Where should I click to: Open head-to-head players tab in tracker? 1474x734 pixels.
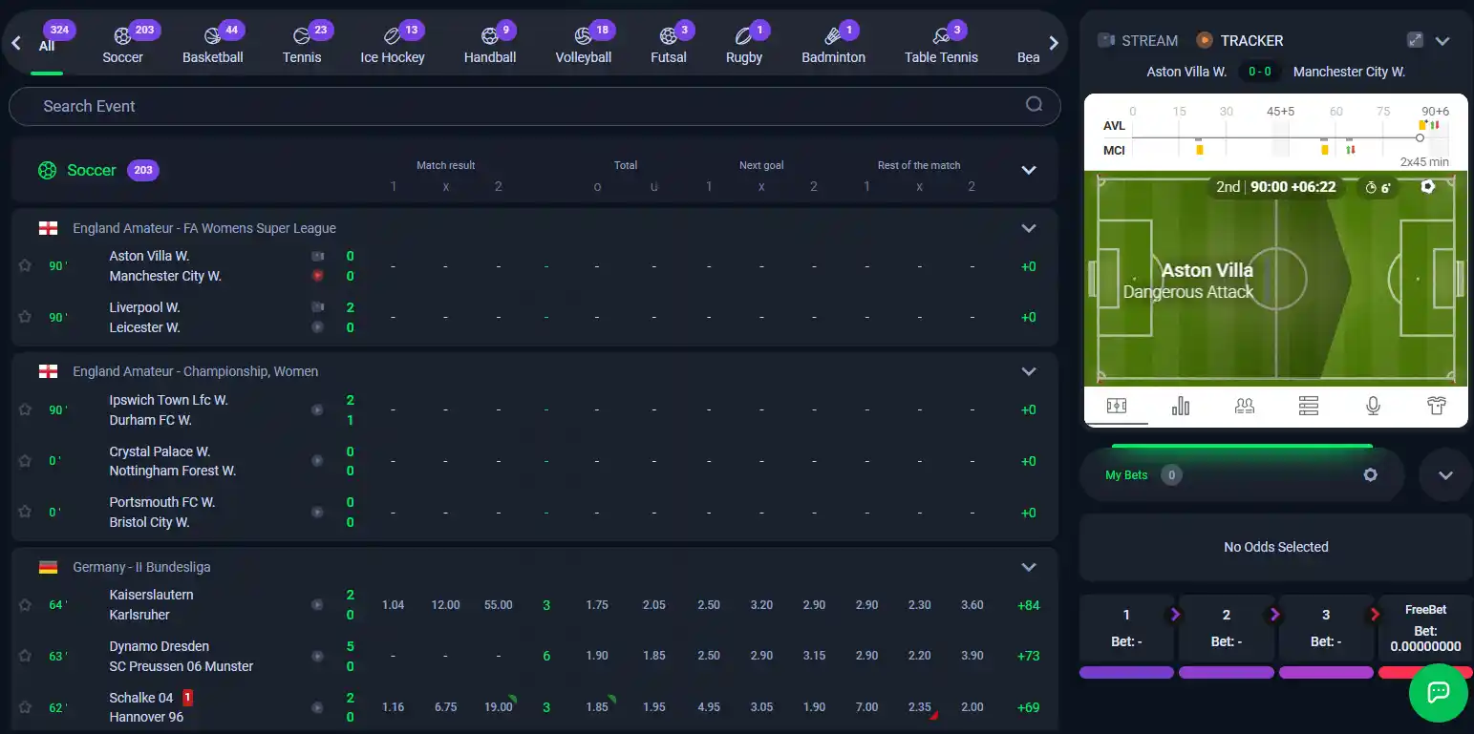click(x=1245, y=406)
